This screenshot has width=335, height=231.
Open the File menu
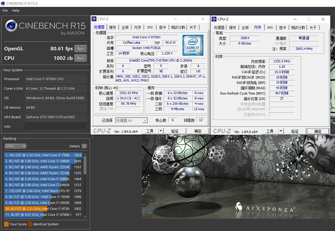point(5,10)
